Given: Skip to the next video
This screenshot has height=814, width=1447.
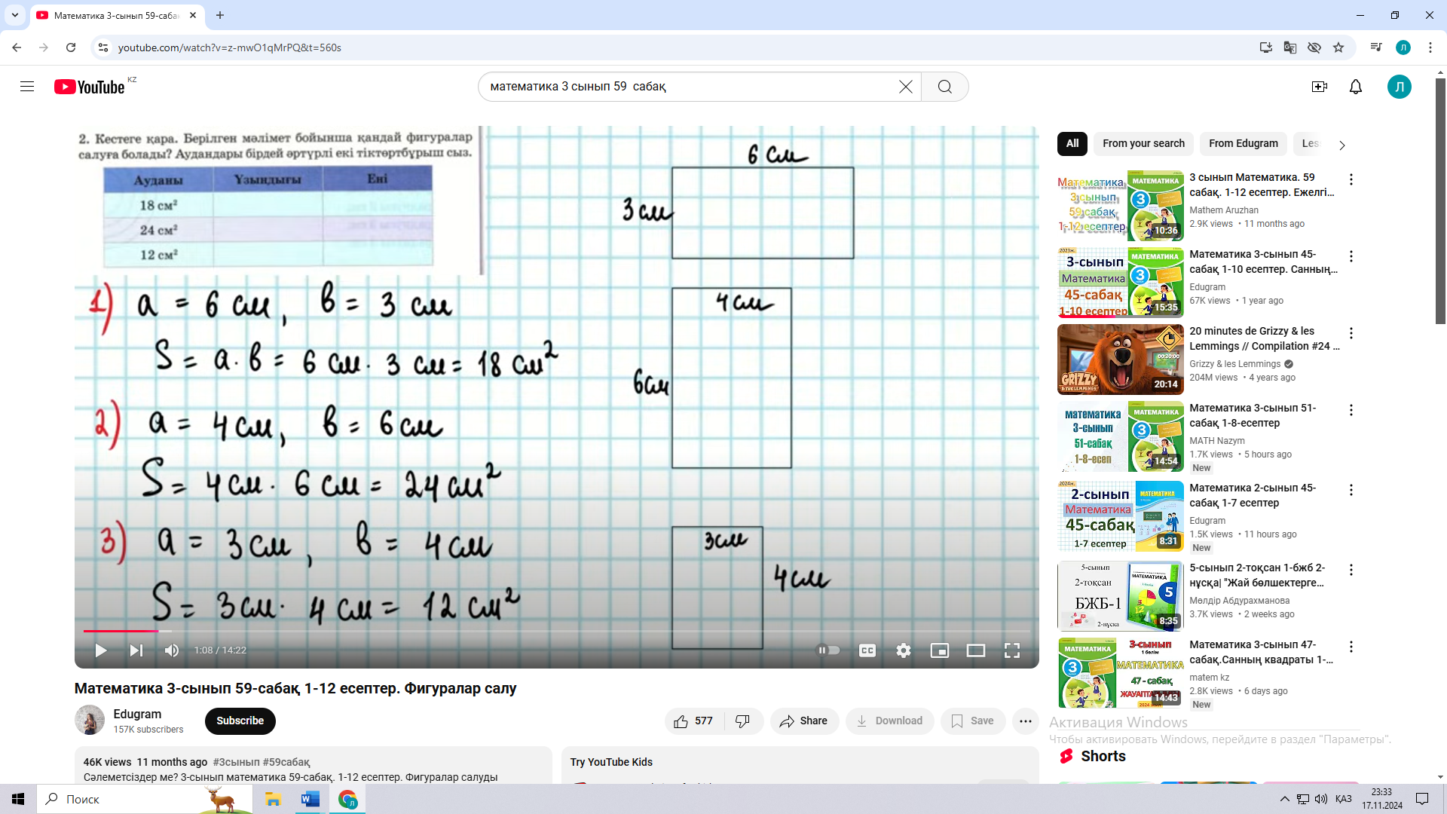Looking at the screenshot, I should [x=136, y=650].
